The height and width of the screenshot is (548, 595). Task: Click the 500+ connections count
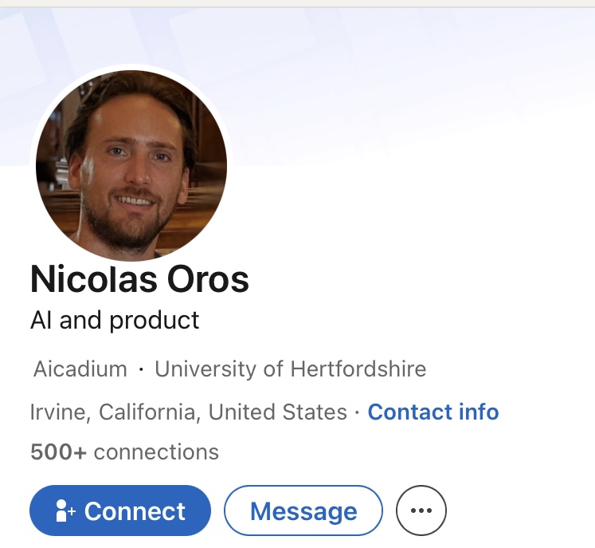[x=124, y=452]
